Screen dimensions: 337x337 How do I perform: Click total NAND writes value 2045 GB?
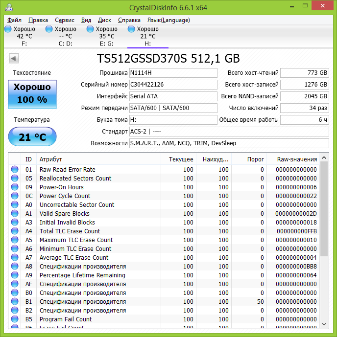[305, 96]
